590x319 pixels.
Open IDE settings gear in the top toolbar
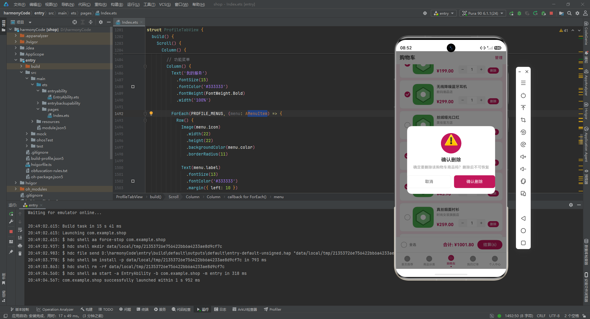click(577, 13)
